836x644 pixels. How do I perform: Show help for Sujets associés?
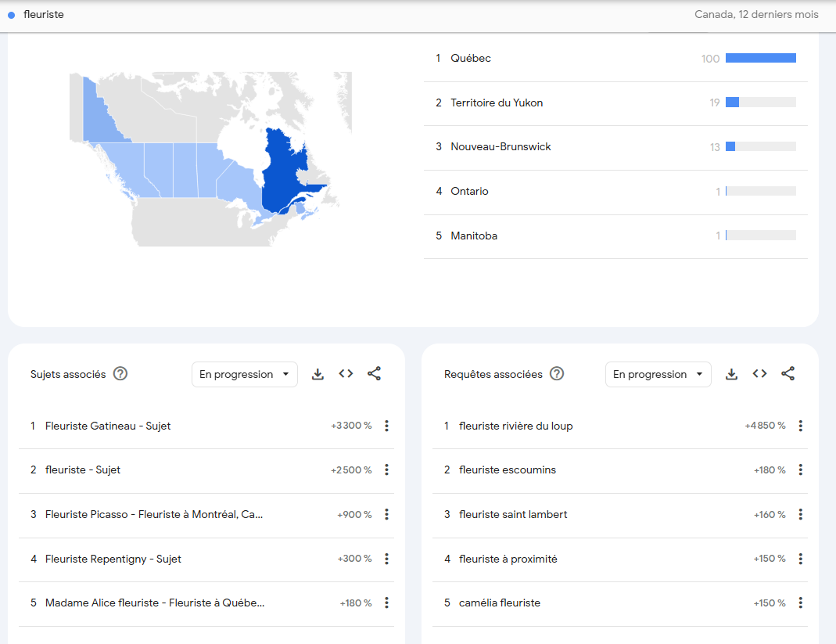(x=120, y=374)
